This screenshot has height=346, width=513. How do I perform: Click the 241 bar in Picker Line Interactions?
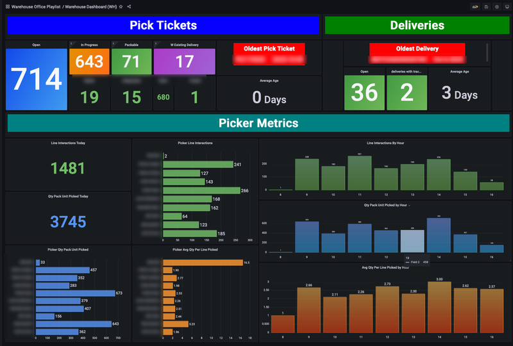coord(198,165)
